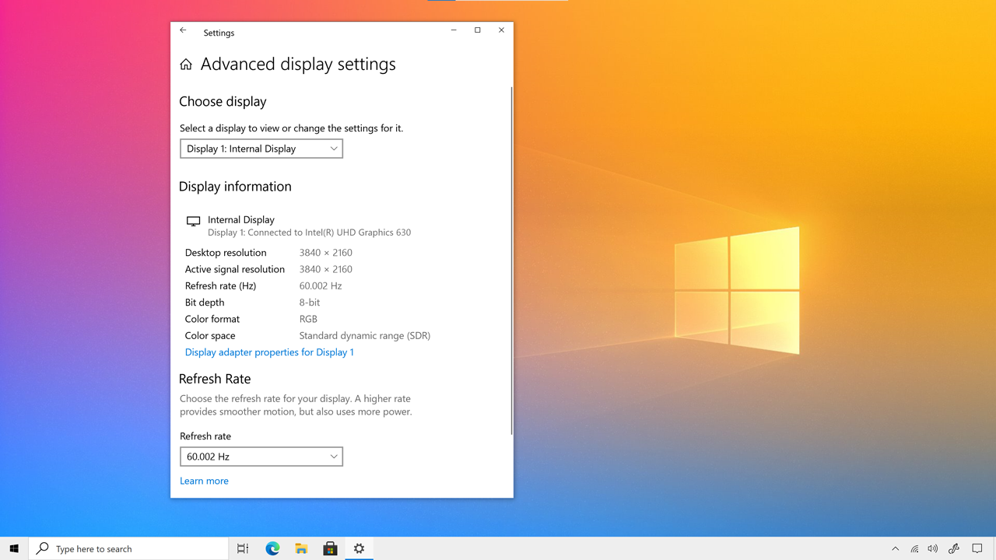
Task: Click the Learn more link
Action: [204, 481]
